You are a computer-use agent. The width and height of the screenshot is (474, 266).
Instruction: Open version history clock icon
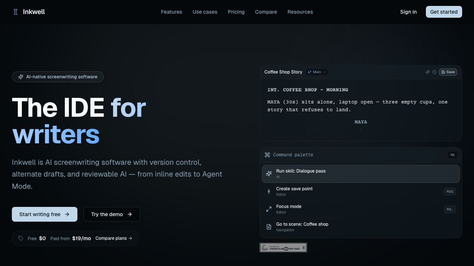(x=434, y=72)
